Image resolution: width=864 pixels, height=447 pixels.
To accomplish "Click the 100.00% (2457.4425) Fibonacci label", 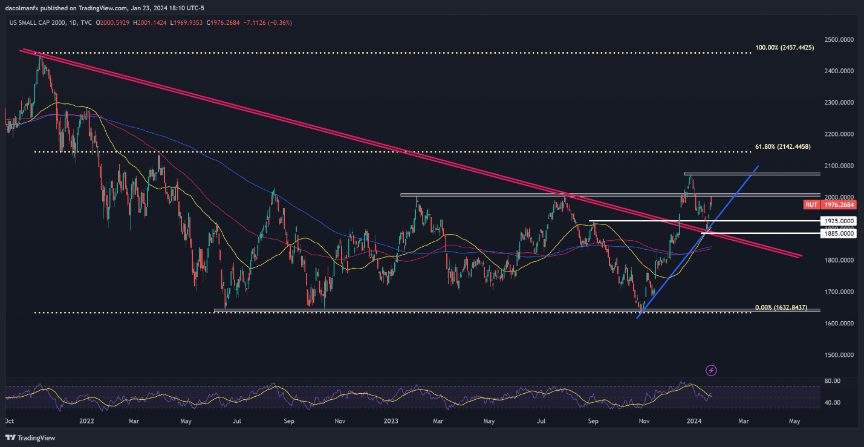I will coord(784,47).
